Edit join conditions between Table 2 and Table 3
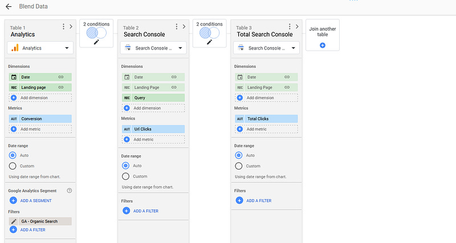The image size is (456, 243). click(209, 42)
